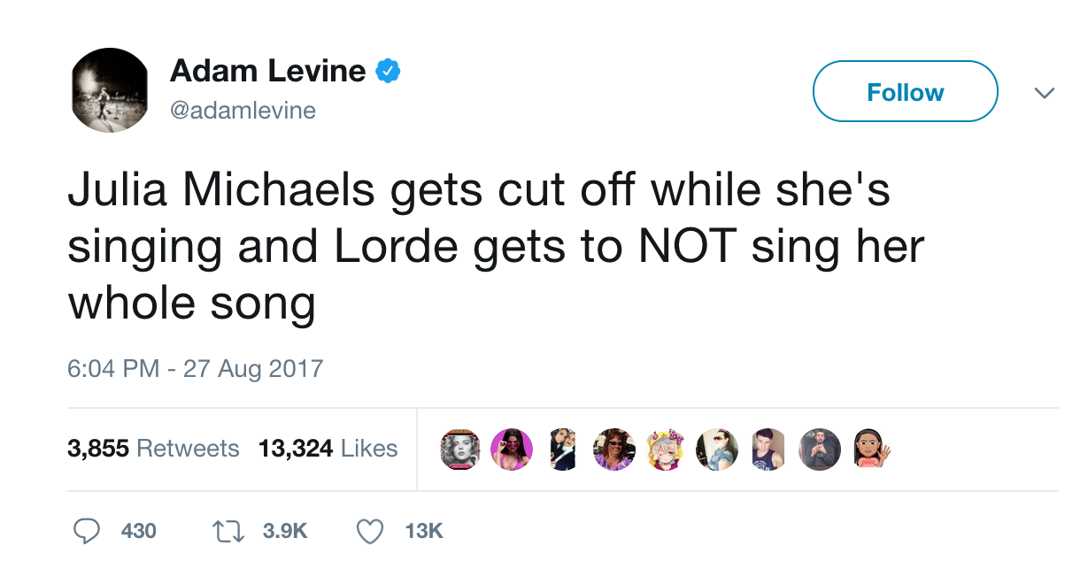Click the black-and-white portrait liker avatar
This screenshot has height=561, width=1080.
coord(460,450)
